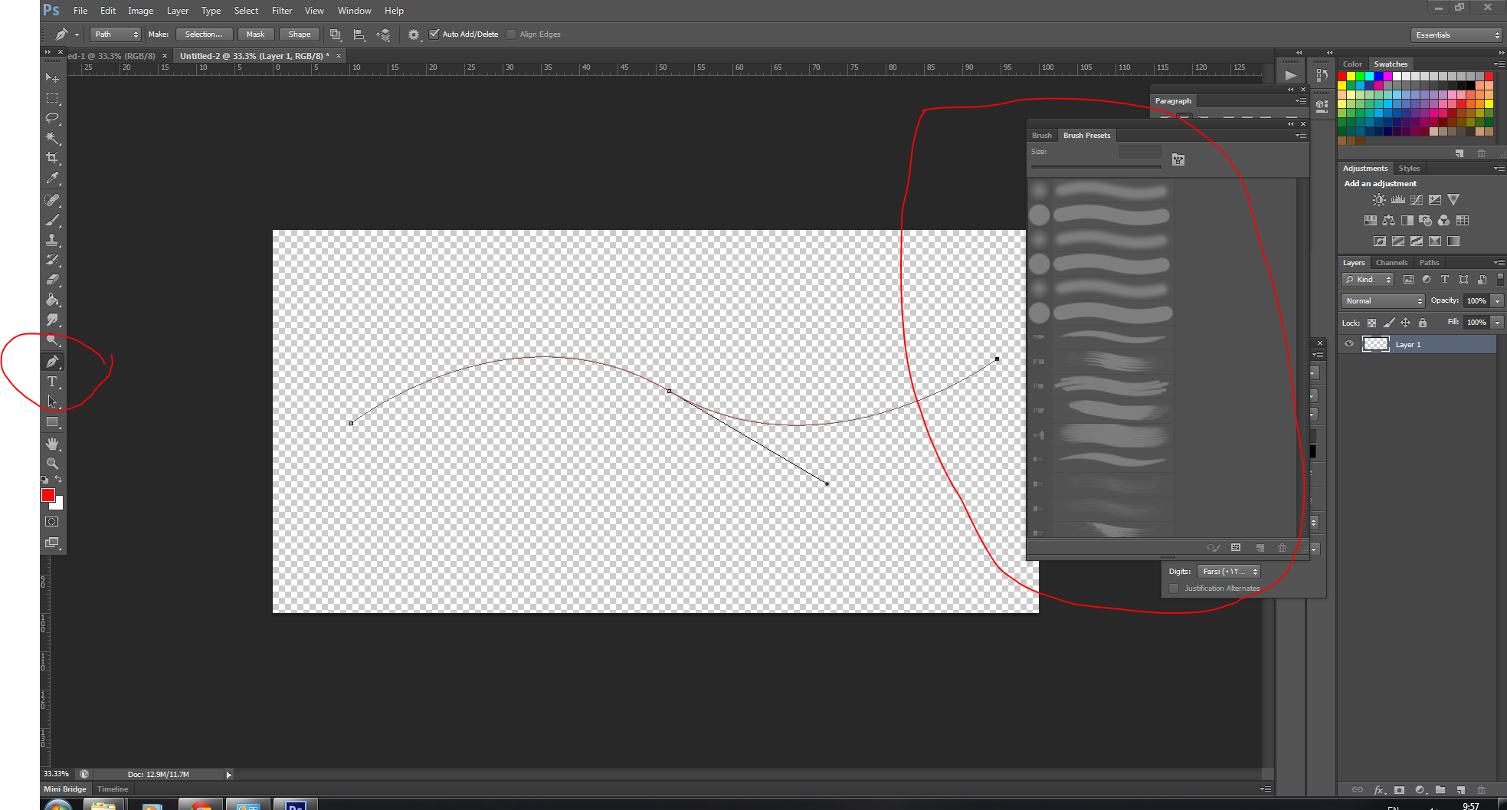Switch to the Paths tab
The image size is (1507, 810).
click(1429, 263)
